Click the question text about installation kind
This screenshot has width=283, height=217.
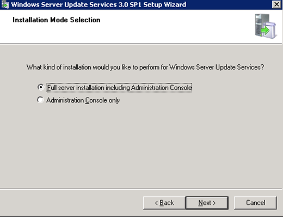tap(145, 67)
